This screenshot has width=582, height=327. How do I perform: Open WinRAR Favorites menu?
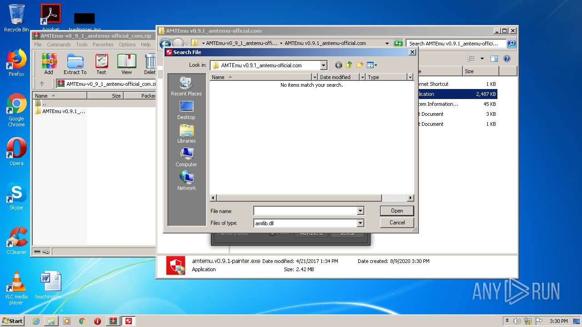(103, 45)
